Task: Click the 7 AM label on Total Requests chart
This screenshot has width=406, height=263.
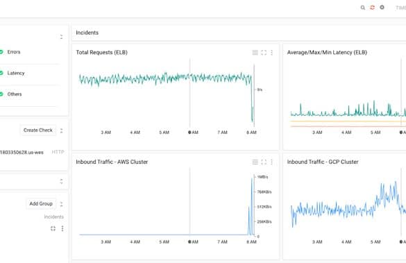Action: pyautogui.click(x=222, y=133)
